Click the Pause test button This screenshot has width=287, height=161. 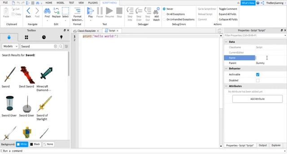pyautogui.click(x=100, y=11)
